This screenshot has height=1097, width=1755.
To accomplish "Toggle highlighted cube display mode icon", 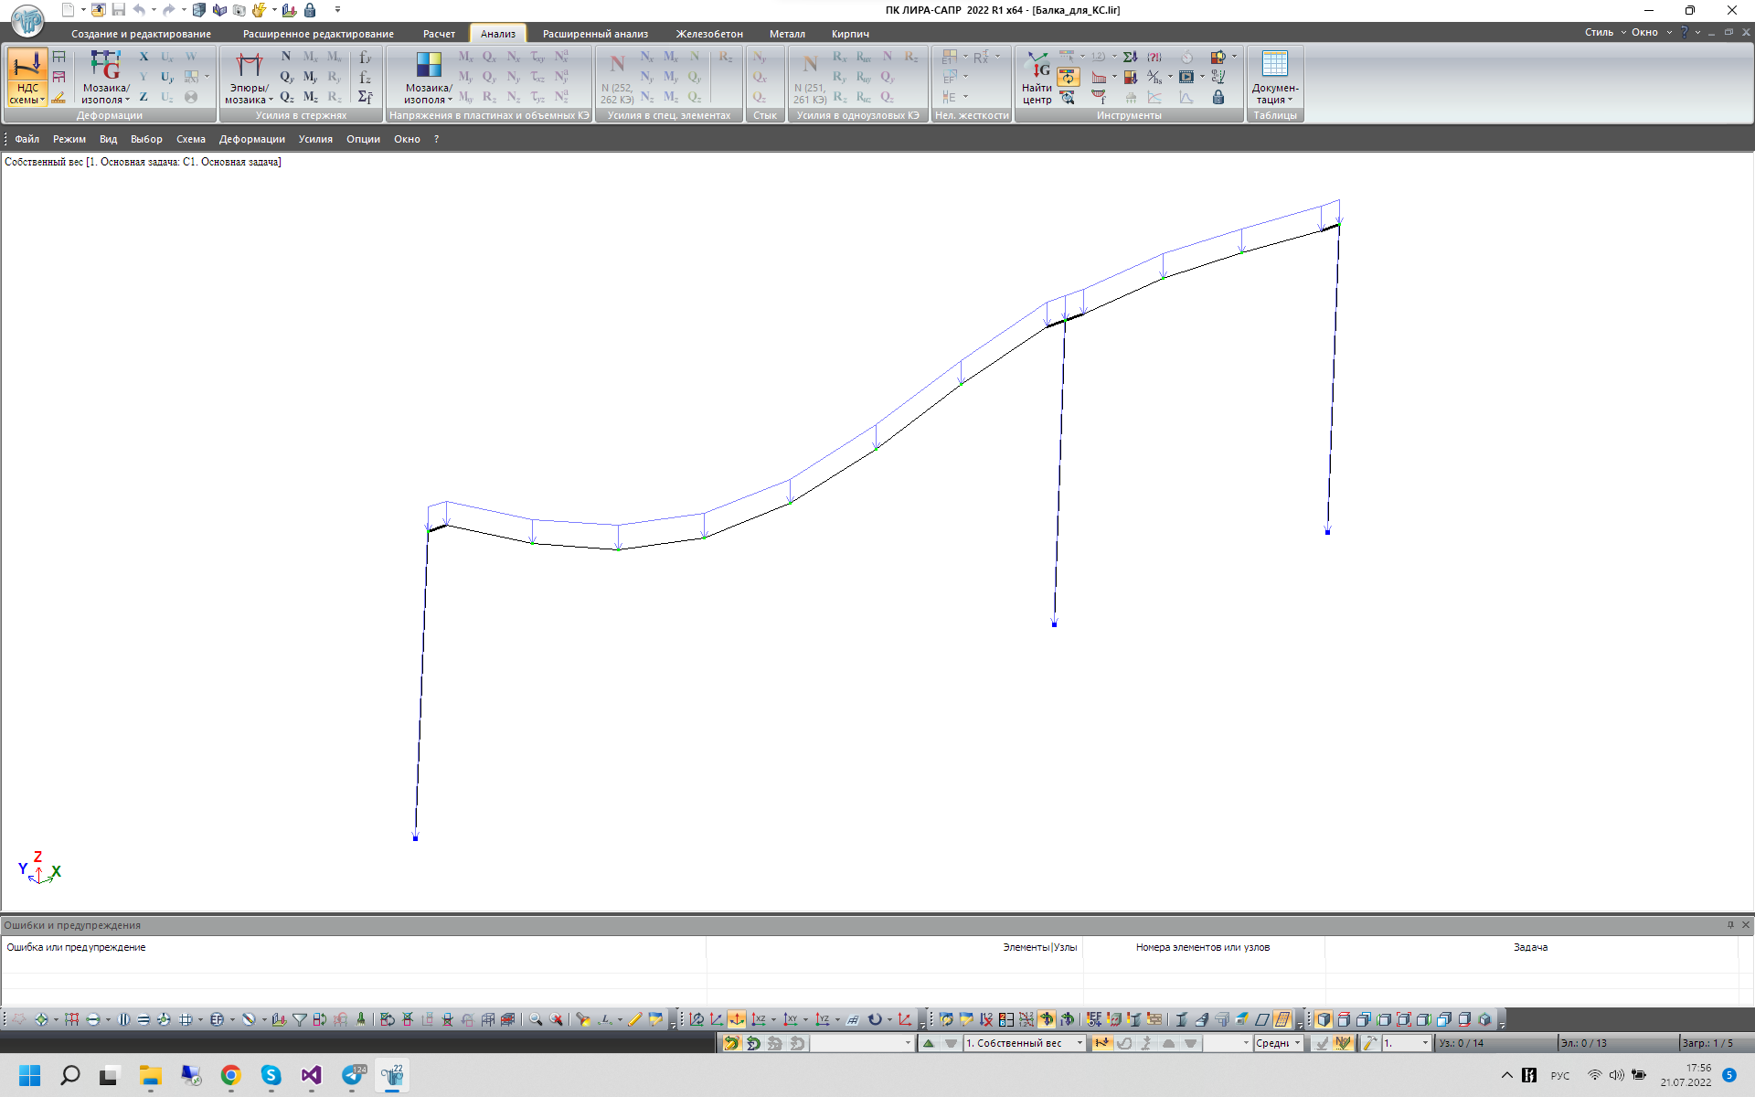I will click(x=1323, y=1019).
